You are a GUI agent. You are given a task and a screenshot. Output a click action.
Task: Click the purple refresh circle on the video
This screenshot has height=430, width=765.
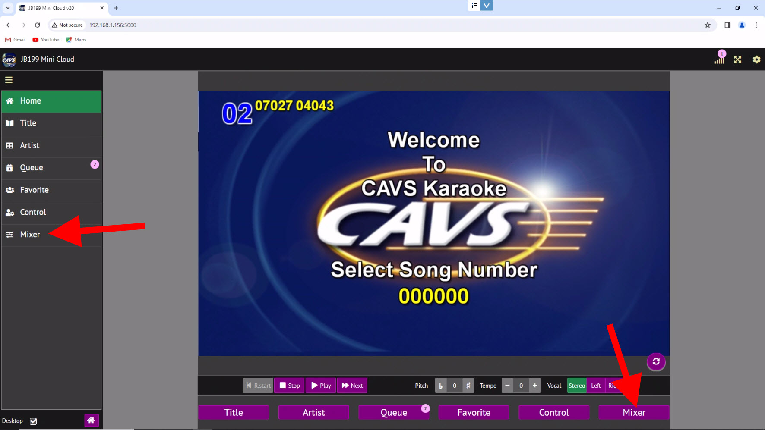point(656,362)
